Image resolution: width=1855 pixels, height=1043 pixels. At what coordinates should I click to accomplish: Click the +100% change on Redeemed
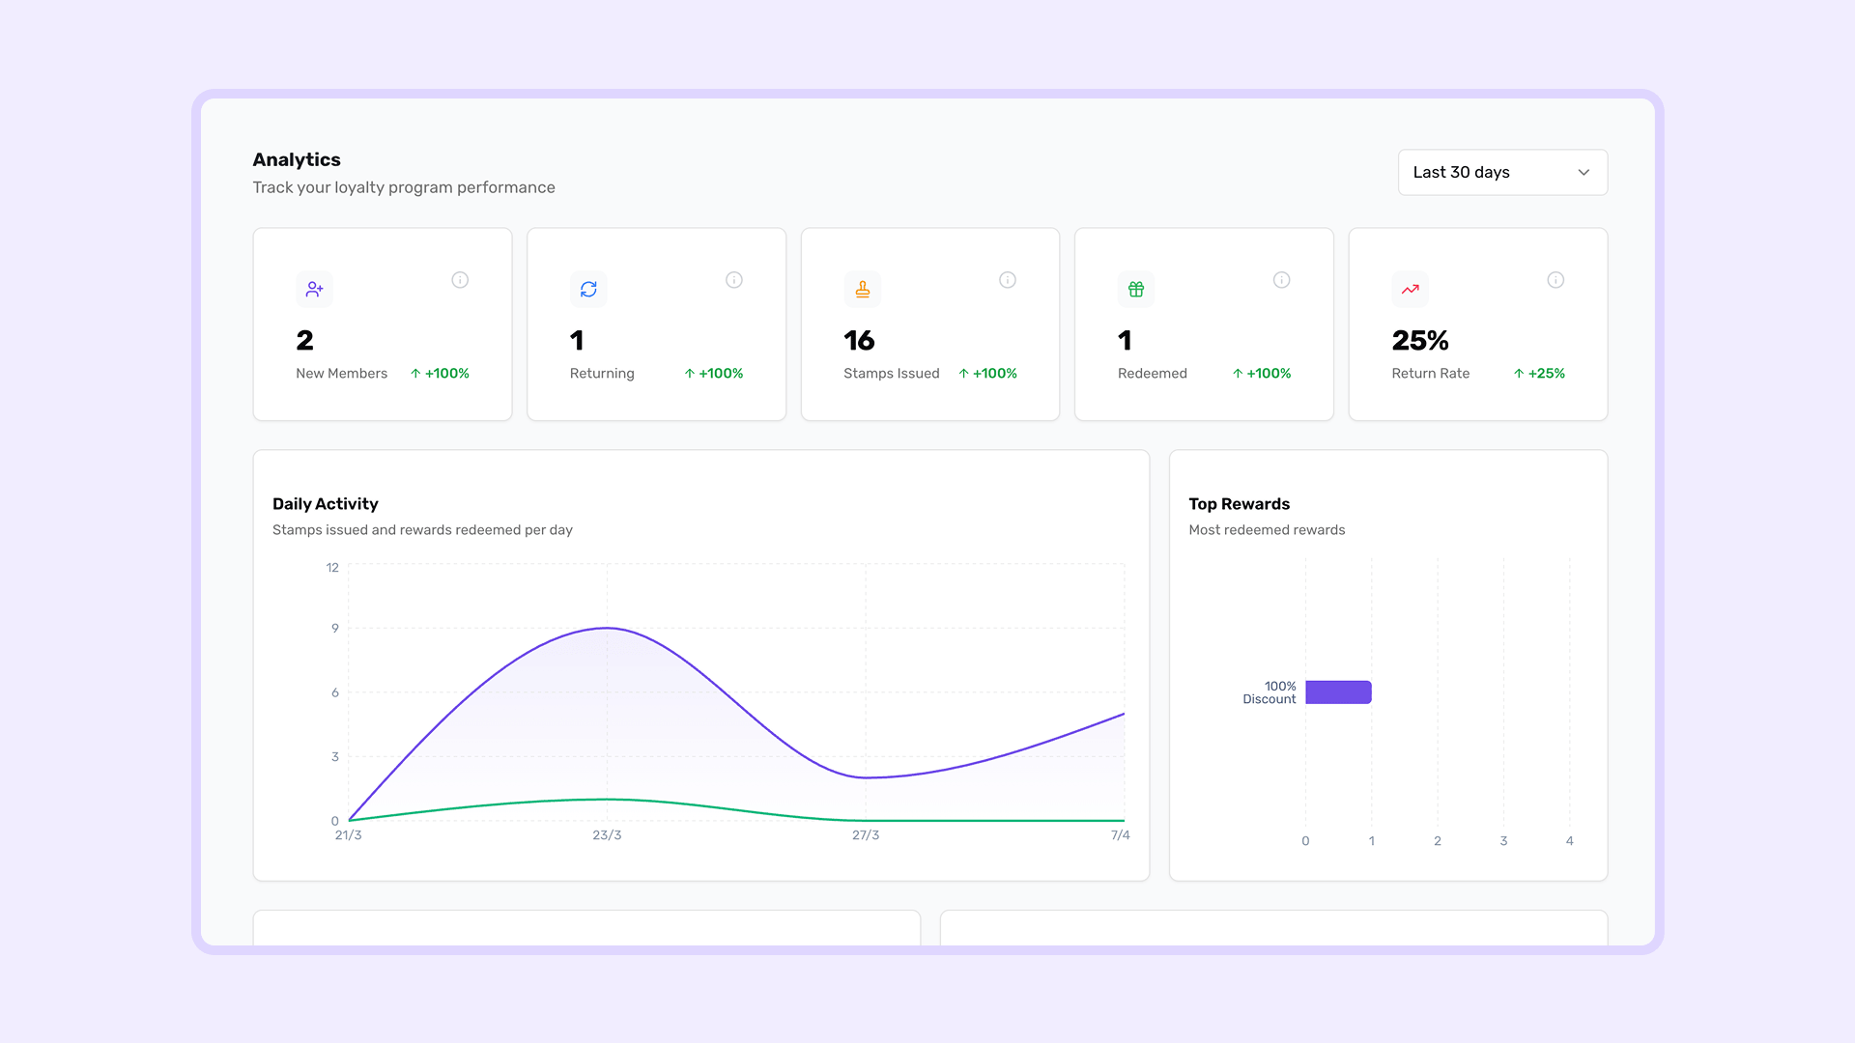[1262, 374]
